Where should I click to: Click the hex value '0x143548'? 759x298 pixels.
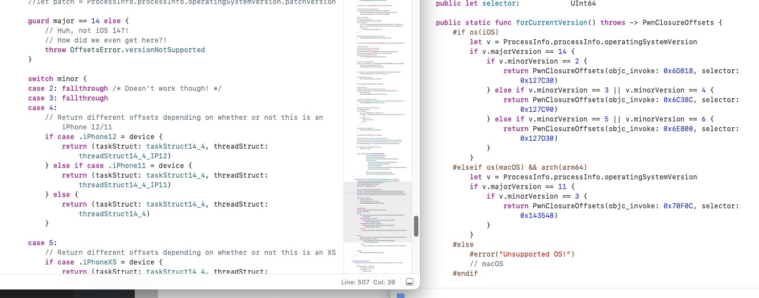tap(536, 216)
